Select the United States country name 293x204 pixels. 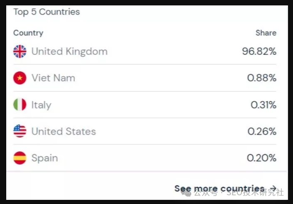(x=64, y=131)
